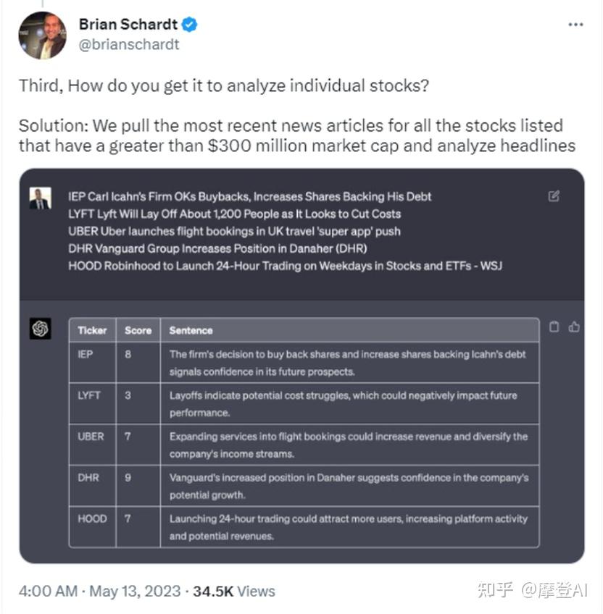Viewport: 603px width, 614px height.
Task: Click the Sentence column header
Action: click(191, 330)
